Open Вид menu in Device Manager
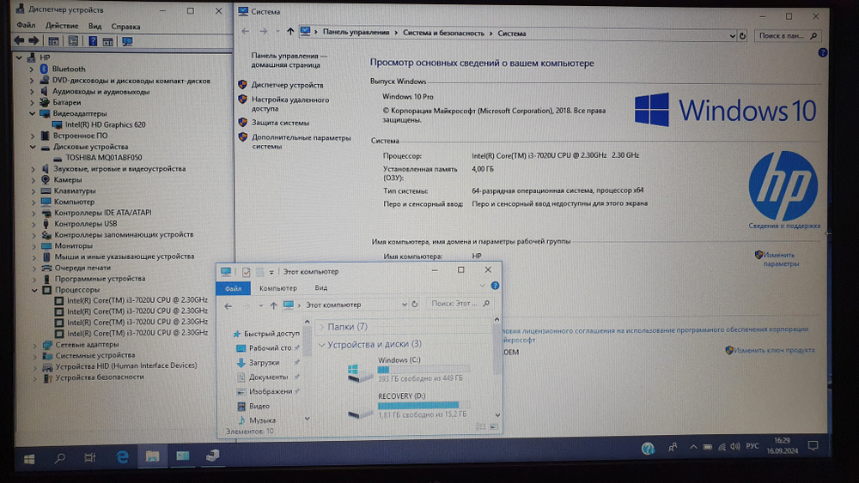 [x=94, y=26]
